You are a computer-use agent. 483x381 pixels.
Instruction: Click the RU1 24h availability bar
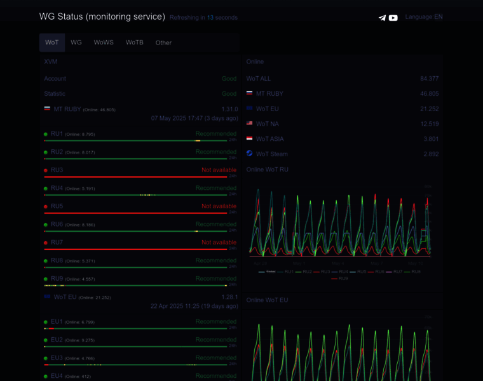[x=135, y=140]
